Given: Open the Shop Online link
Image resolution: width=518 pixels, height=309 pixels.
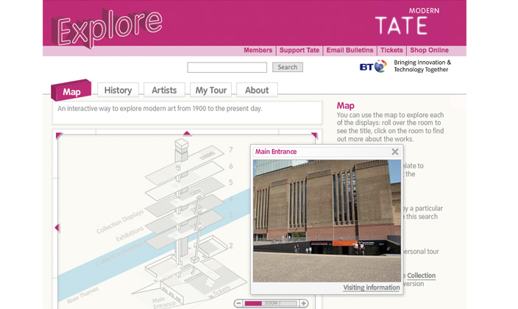Looking at the screenshot, I should (429, 50).
